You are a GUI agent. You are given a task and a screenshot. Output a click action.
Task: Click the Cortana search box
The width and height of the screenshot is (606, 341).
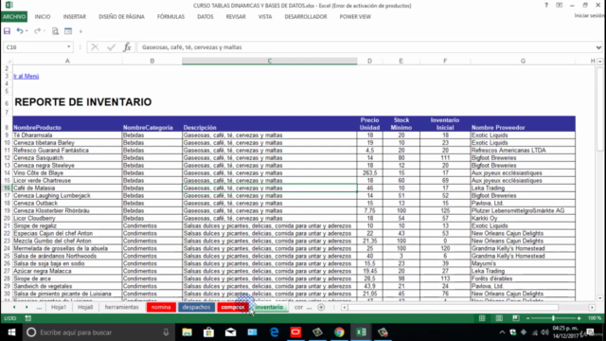(x=98, y=332)
